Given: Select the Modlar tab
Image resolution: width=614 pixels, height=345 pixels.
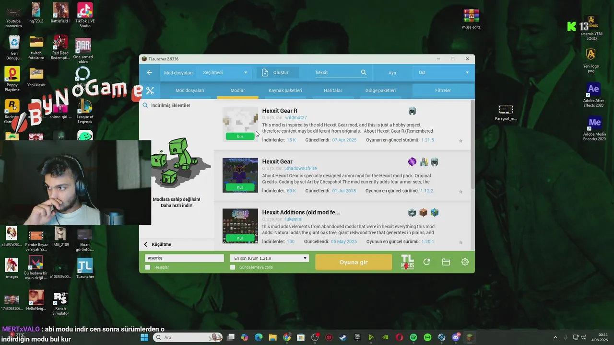Looking at the screenshot, I should (237, 90).
